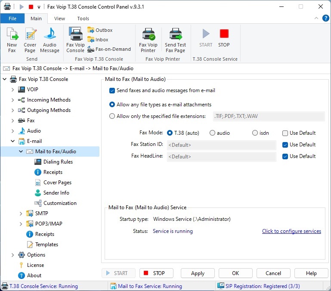The width and height of the screenshot is (331, 291).
Task: Click the Help button
Action: (311, 273)
